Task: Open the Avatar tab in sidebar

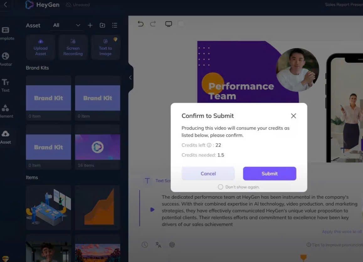Action: click(x=6, y=59)
